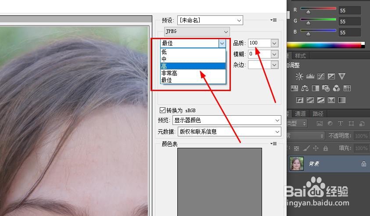
Task: Add a Color Lookup adjustment
Action: [347, 88]
